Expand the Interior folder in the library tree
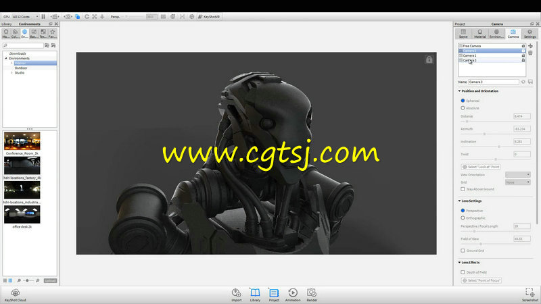The width and height of the screenshot is (541, 304). click(11, 63)
